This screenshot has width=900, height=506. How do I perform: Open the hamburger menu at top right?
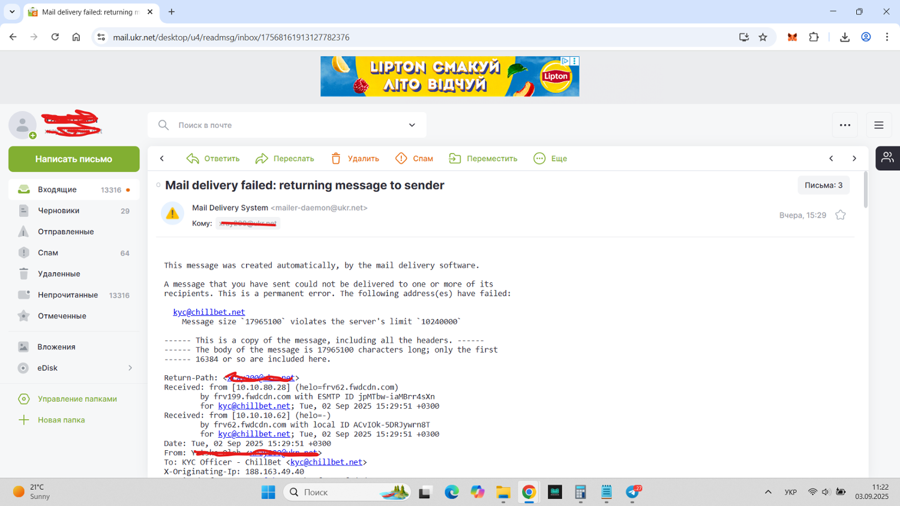point(878,125)
